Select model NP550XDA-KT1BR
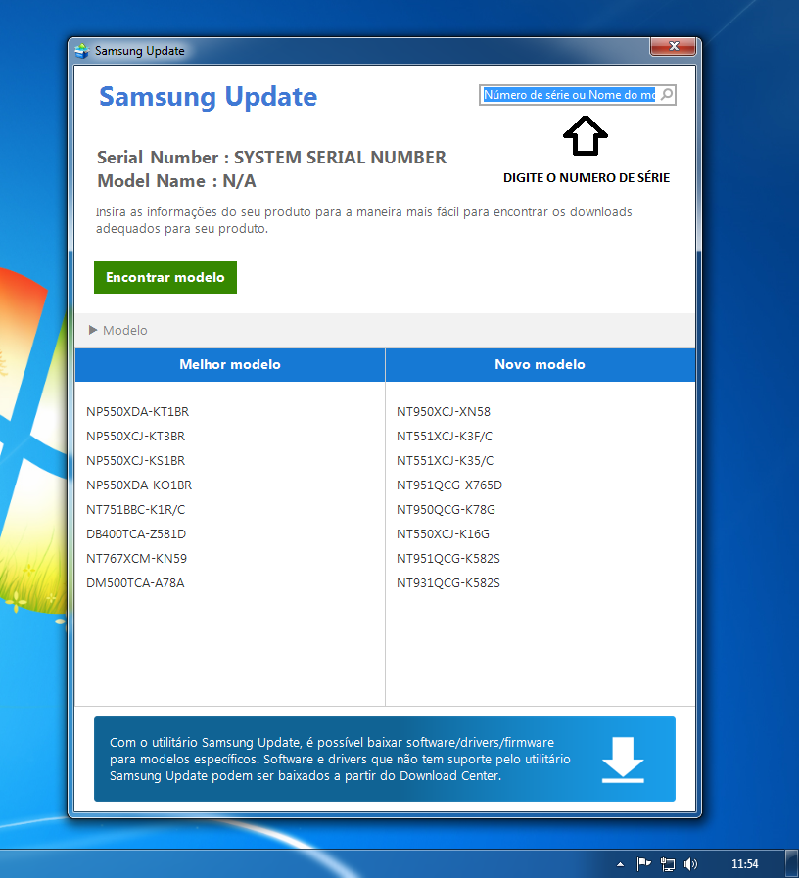The height and width of the screenshot is (878, 799). (137, 411)
